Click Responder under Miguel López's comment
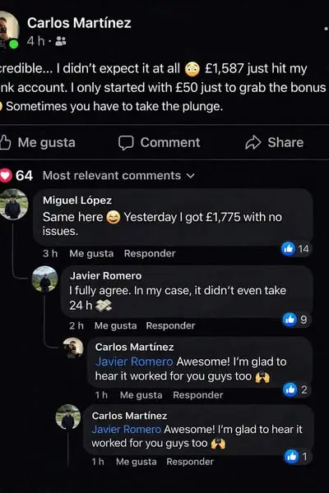Image resolution: width=329 pixels, height=493 pixels. 150,253
